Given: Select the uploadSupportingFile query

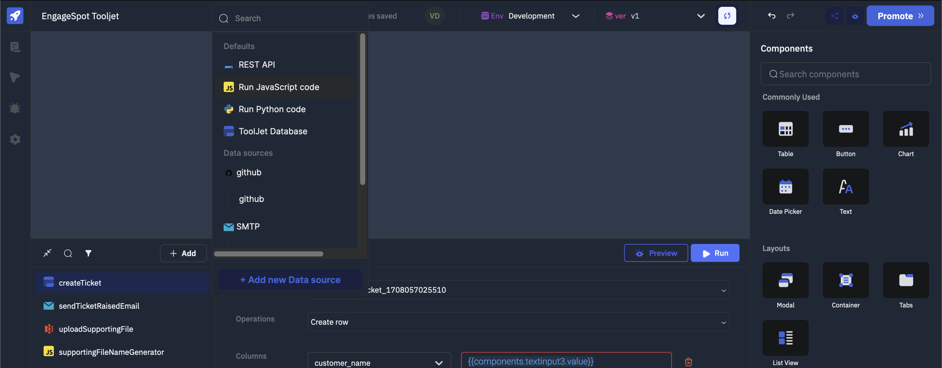Looking at the screenshot, I should click(123, 329).
